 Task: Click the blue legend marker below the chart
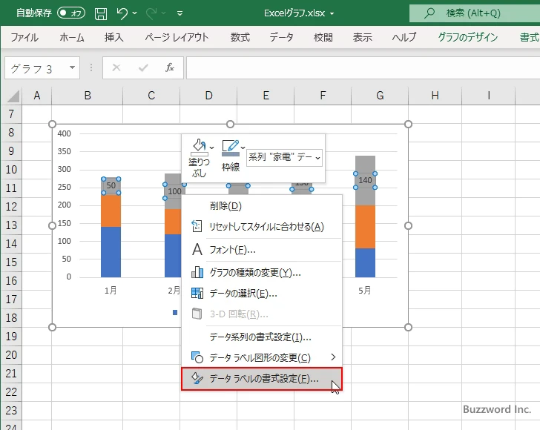[x=175, y=312]
